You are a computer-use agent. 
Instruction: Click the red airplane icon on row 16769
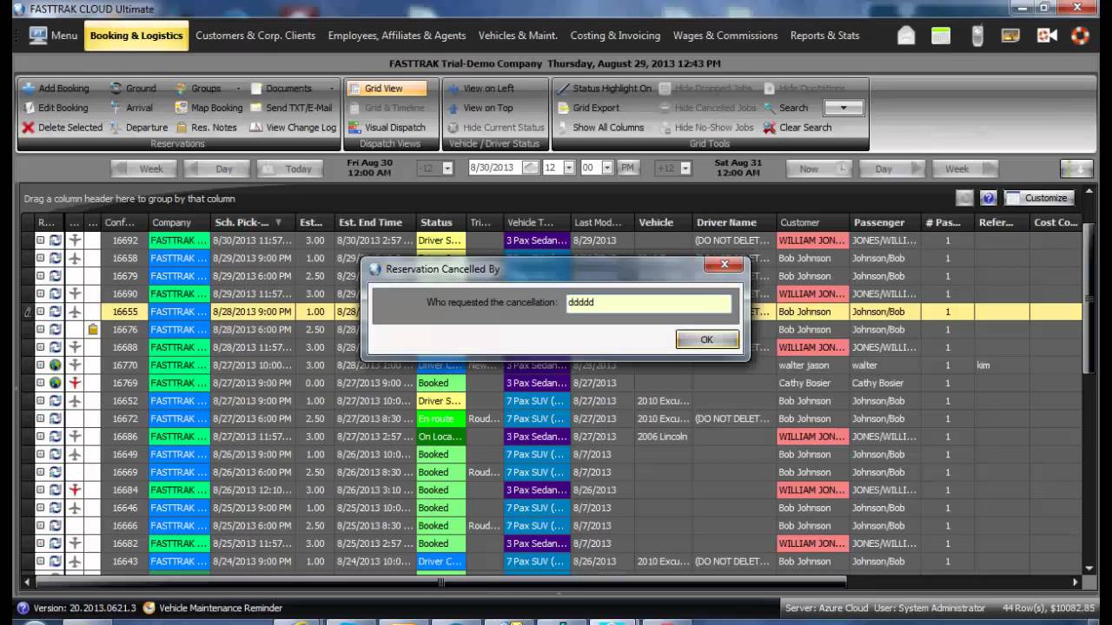[76, 383]
